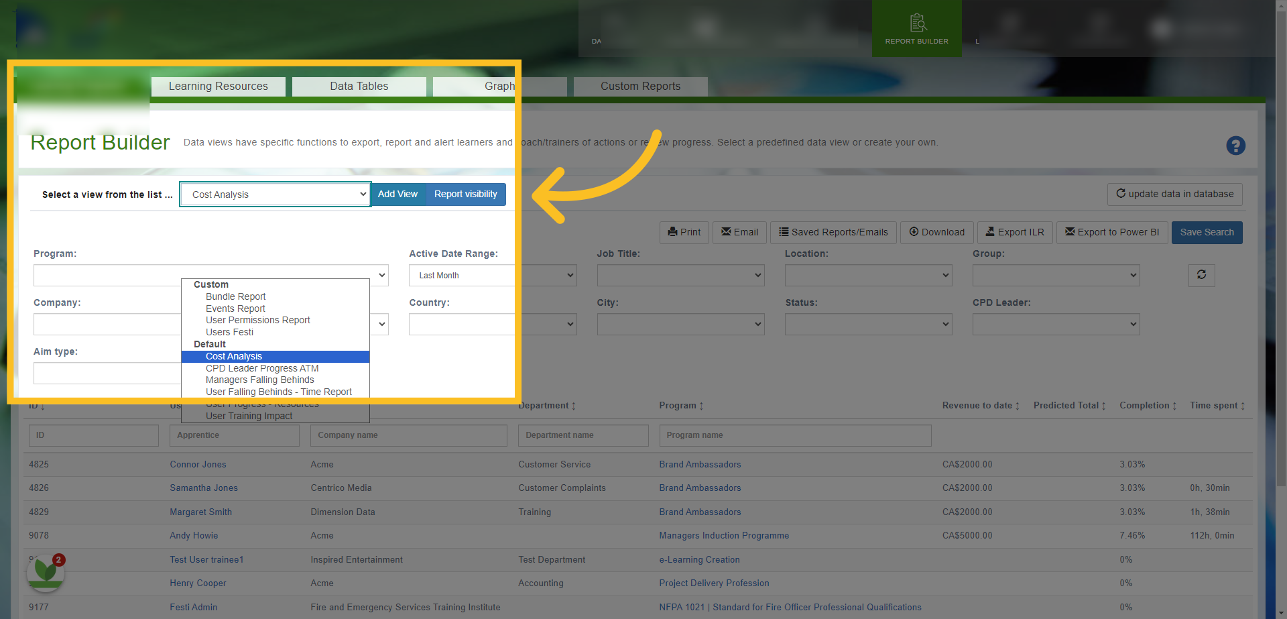This screenshot has width=1287, height=619.
Task: Click the Save Search button
Action: [1207, 233]
